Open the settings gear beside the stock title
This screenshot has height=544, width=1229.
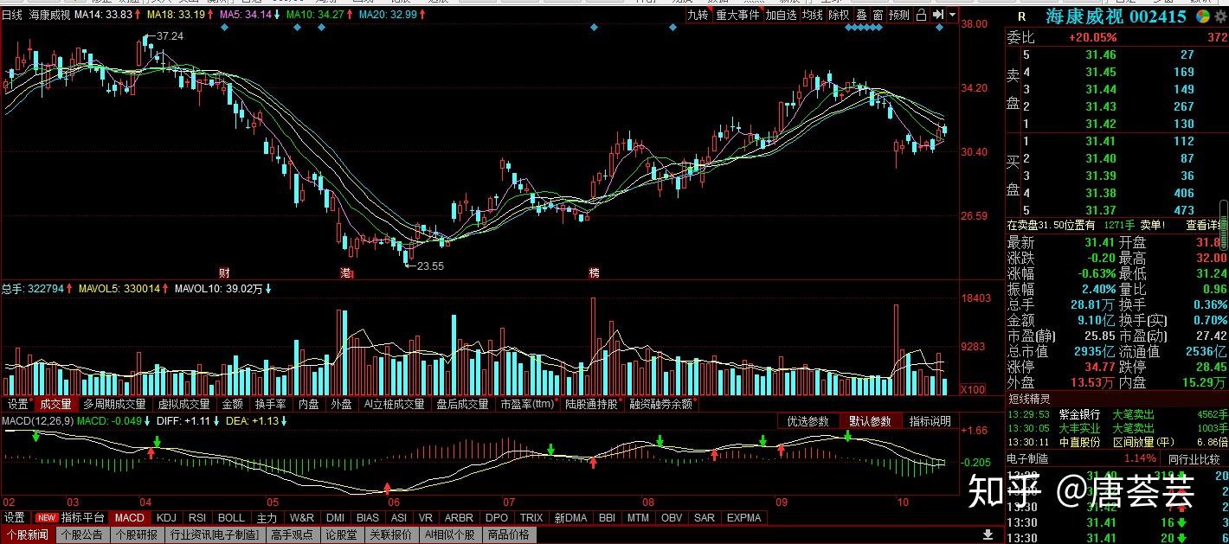click(x=1221, y=16)
